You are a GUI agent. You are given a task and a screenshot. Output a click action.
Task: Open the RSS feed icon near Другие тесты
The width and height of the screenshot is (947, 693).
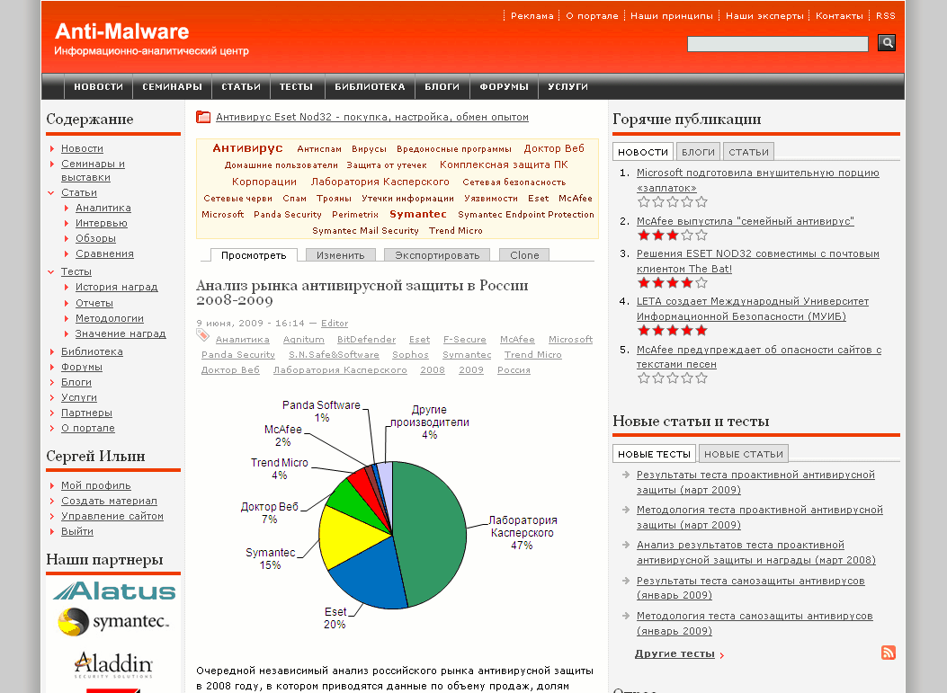pos(889,653)
